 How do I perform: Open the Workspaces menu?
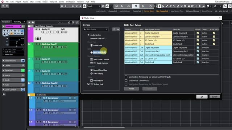70,2
